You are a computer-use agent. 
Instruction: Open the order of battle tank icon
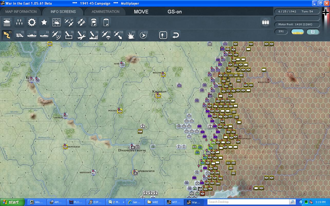tap(7, 23)
